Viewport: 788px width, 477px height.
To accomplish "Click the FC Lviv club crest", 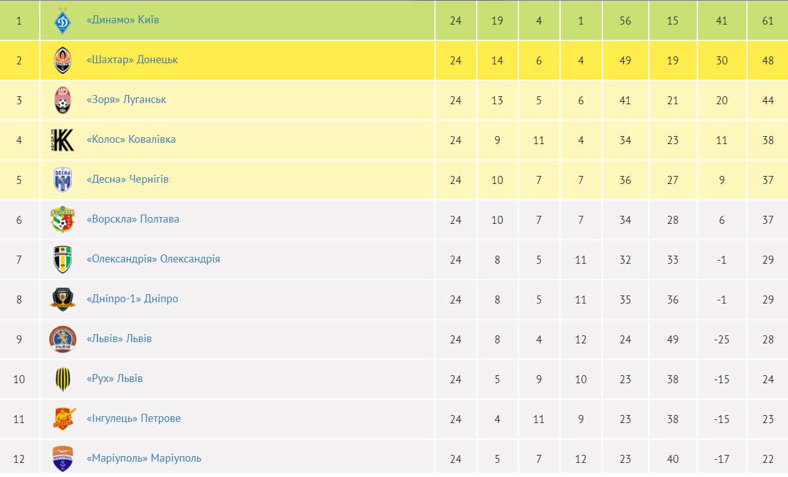I will click(x=63, y=339).
